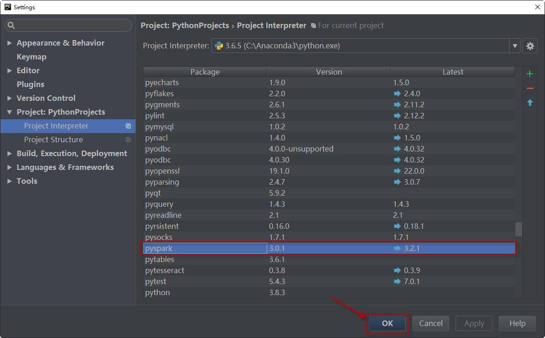Click the package list scrollbar thumb
Viewport: 545px width, 338px height.
pyautogui.click(x=519, y=229)
